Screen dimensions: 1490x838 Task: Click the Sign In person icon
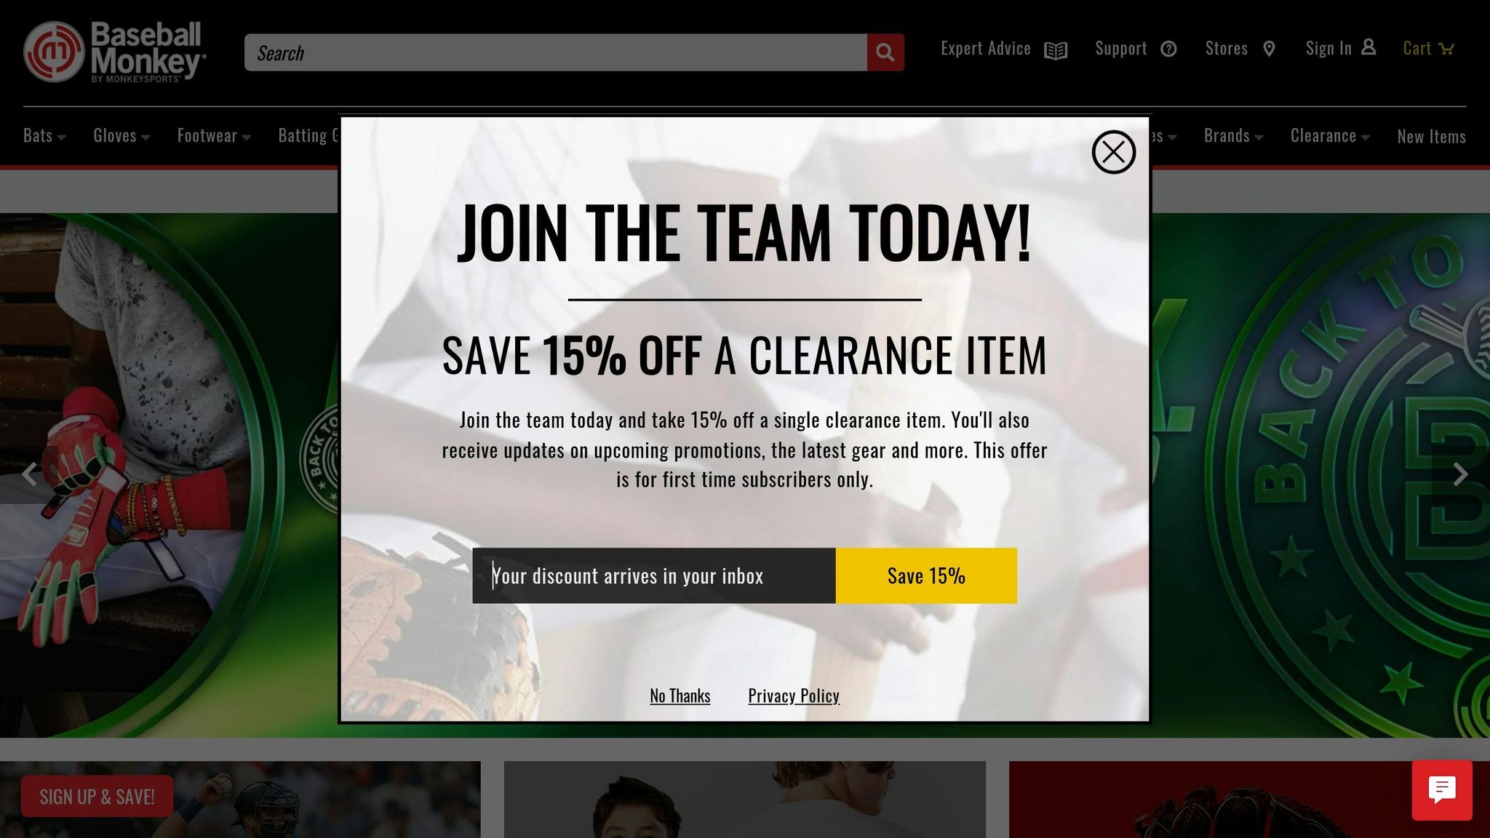(x=1369, y=47)
